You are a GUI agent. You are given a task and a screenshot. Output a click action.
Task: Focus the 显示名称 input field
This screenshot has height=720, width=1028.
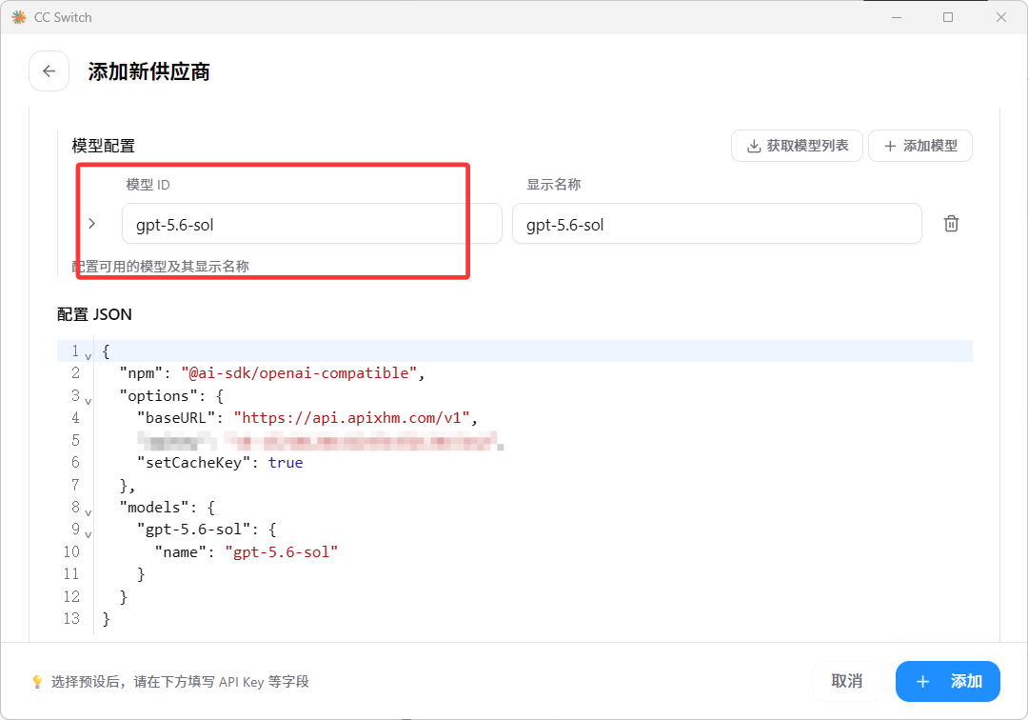717,224
